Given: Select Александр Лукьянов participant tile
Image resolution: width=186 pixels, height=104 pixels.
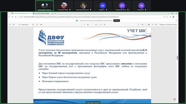Looking at the screenshot, I should [83, 6].
